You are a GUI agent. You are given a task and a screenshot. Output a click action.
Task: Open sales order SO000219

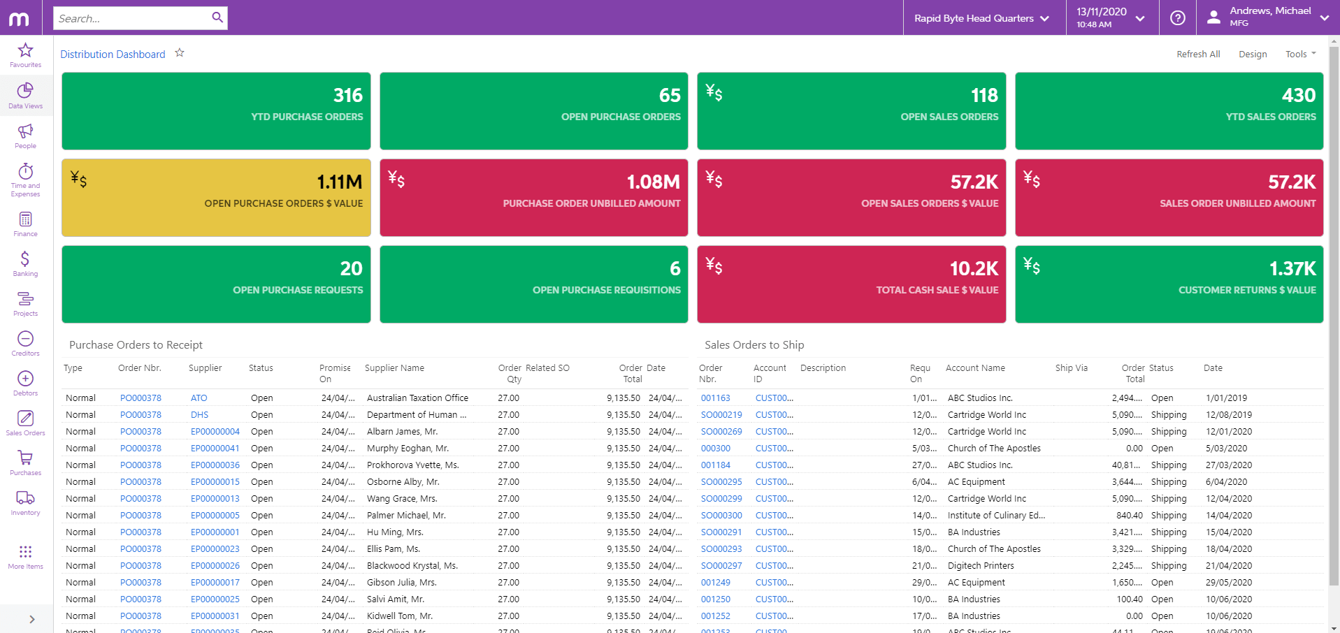tap(721, 414)
